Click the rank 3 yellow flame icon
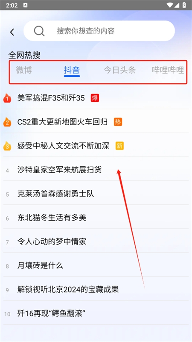Screen dimensions: 192x342 [7, 146]
